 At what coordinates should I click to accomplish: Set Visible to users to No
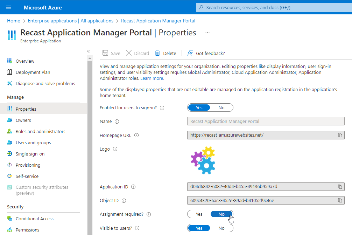click(x=221, y=228)
